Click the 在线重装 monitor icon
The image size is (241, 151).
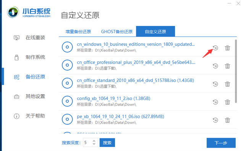coord(16,38)
